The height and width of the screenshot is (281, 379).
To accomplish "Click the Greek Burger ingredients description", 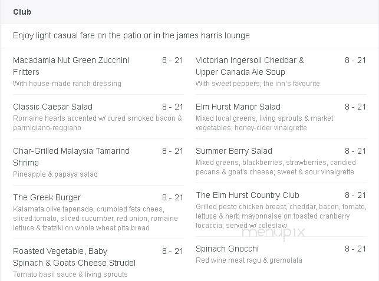I will (95, 218).
